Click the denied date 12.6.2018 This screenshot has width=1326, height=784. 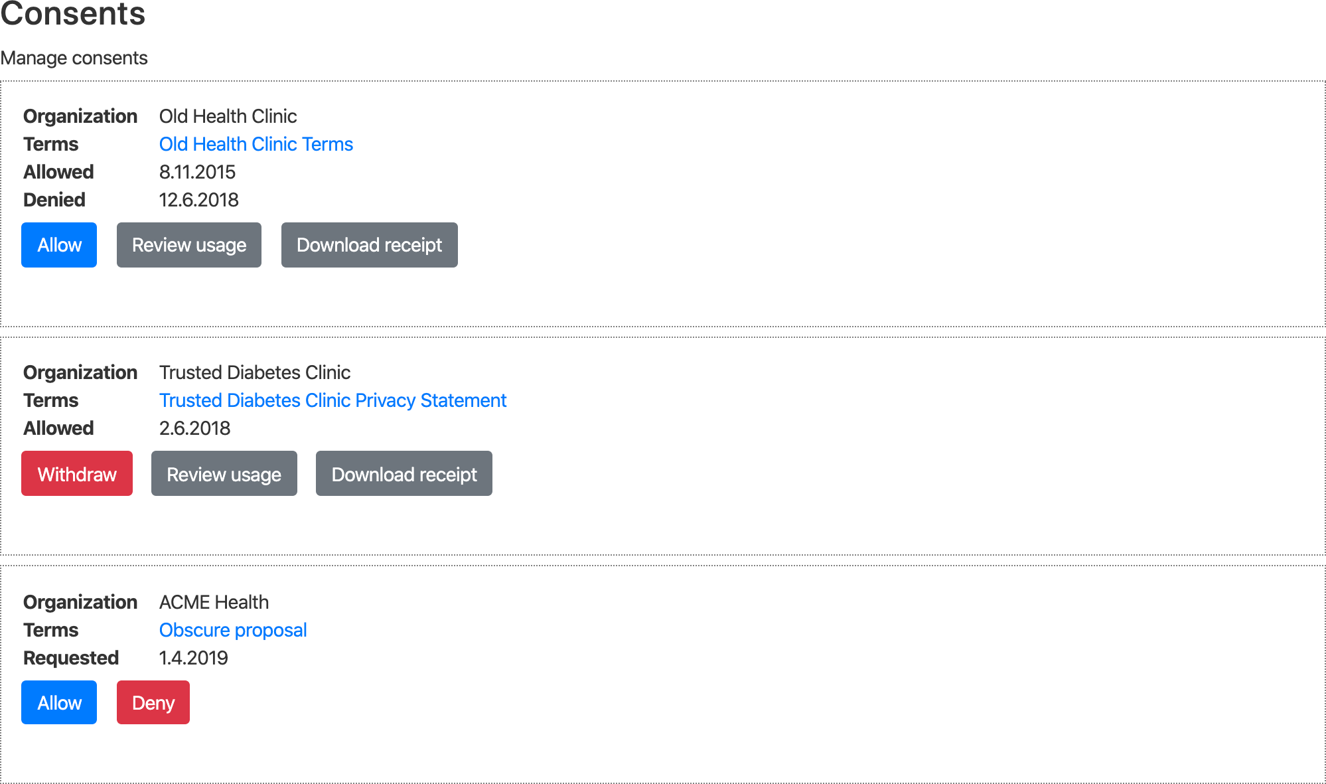[199, 200]
